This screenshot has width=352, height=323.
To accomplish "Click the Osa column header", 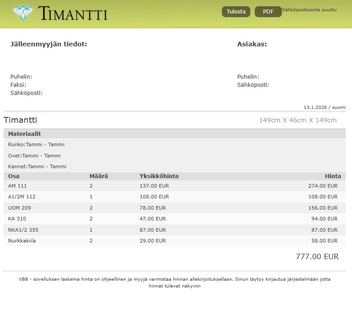I will tap(14, 176).
